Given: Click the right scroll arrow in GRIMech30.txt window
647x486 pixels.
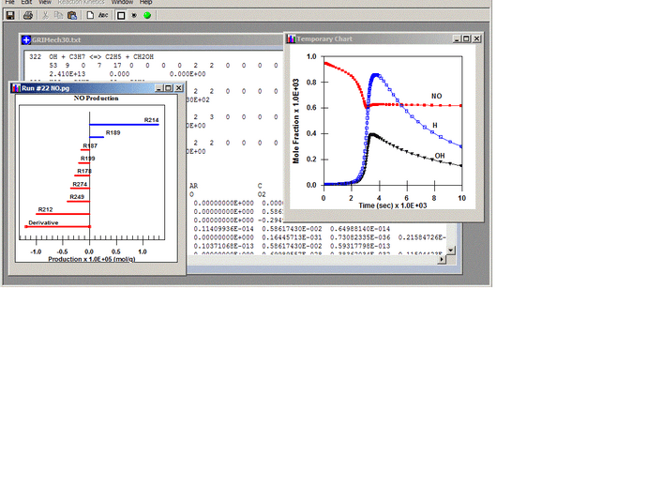Looking at the screenshot, I should 442,259.
